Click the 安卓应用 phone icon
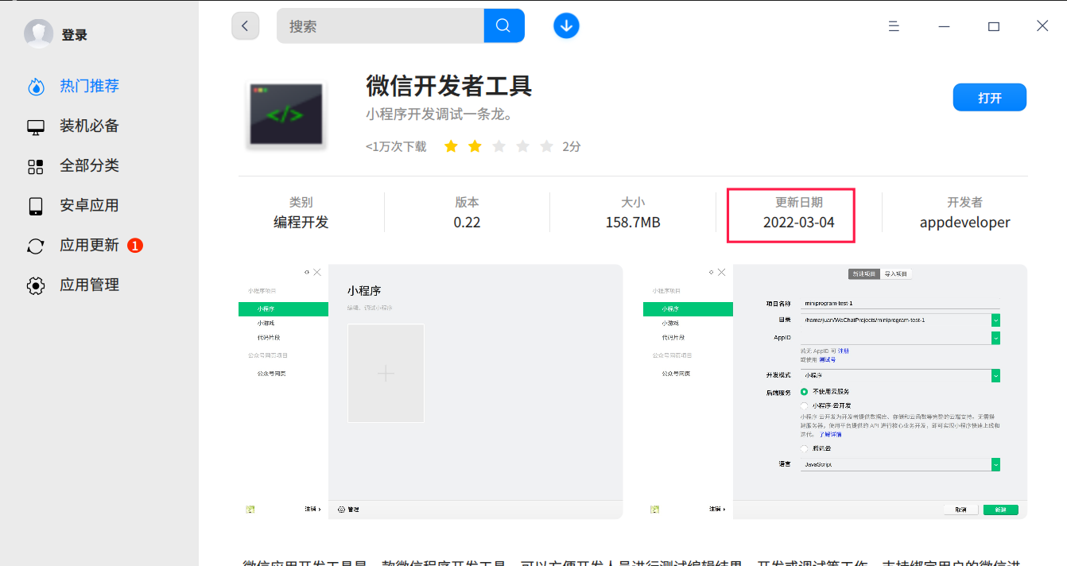Image resolution: width=1067 pixels, height=566 pixels. [x=36, y=206]
